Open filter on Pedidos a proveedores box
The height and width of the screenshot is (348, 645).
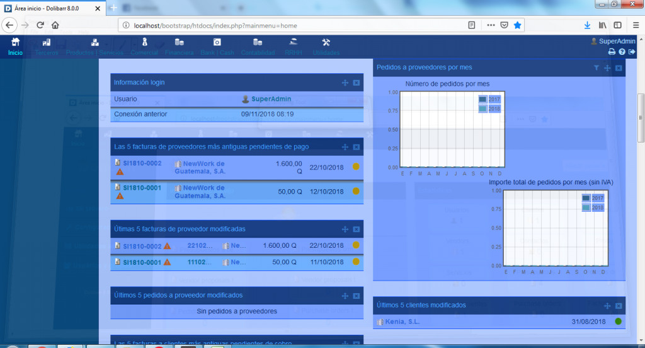[x=596, y=68]
